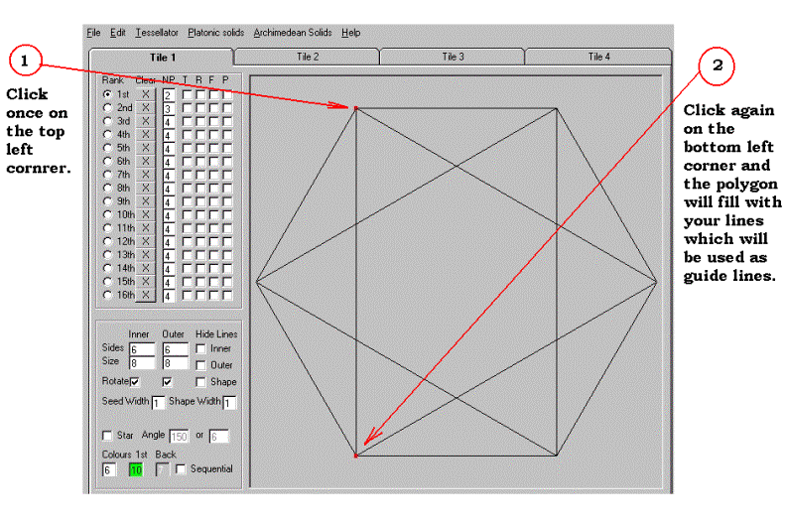Tick the Sequential colours checkbox

pyautogui.click(x=181, y=469)
